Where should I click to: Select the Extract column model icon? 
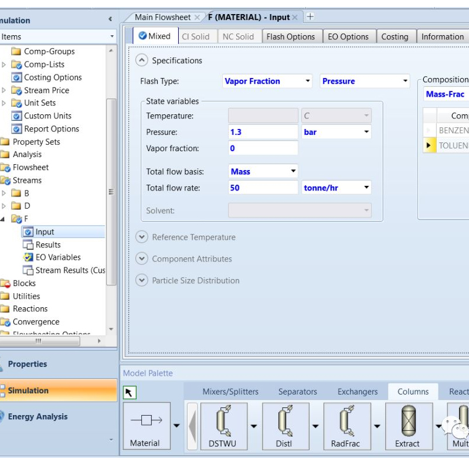[407, 422]
